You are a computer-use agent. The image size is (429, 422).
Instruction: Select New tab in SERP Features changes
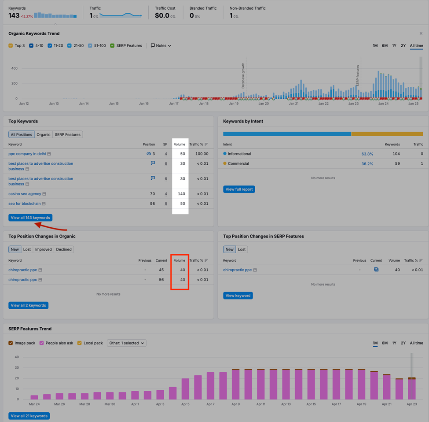229,249
